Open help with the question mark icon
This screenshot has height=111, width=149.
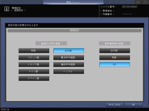pyautogui.click(x=145, y=2)
